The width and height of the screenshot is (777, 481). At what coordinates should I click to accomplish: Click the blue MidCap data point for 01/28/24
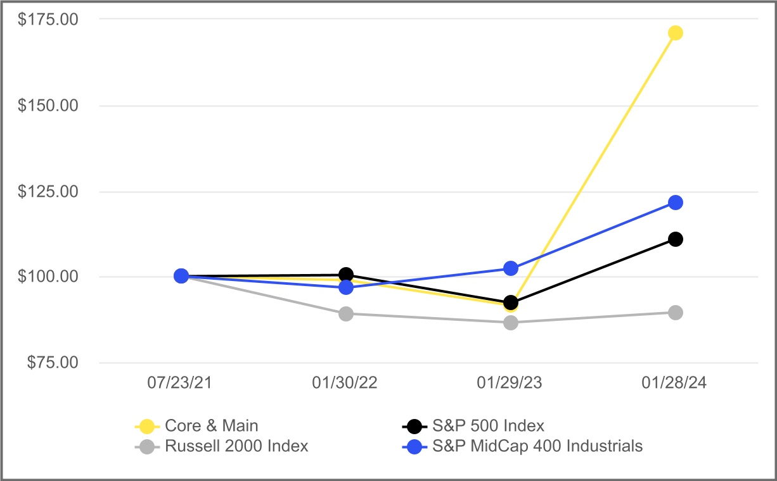tap(676, 203)
